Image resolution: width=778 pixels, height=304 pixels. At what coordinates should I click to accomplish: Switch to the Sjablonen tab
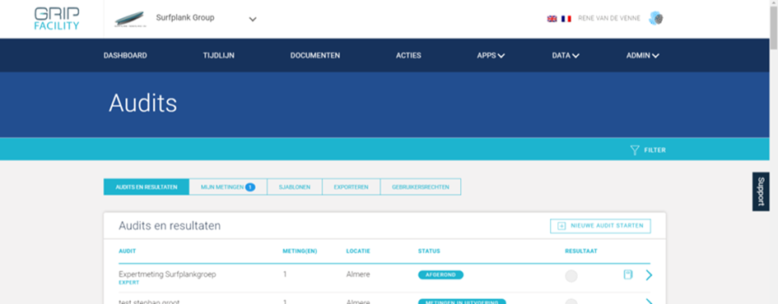click(x=295, y=187)
